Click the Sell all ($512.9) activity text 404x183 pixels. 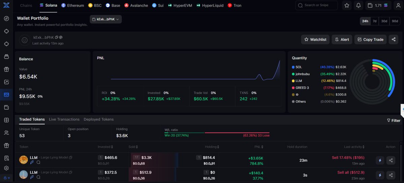point(351,172)
